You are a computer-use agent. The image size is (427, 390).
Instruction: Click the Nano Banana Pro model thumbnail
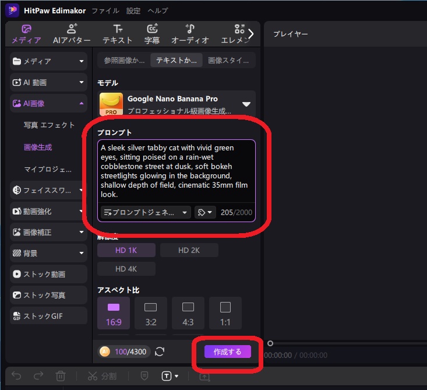click(111, 104)
